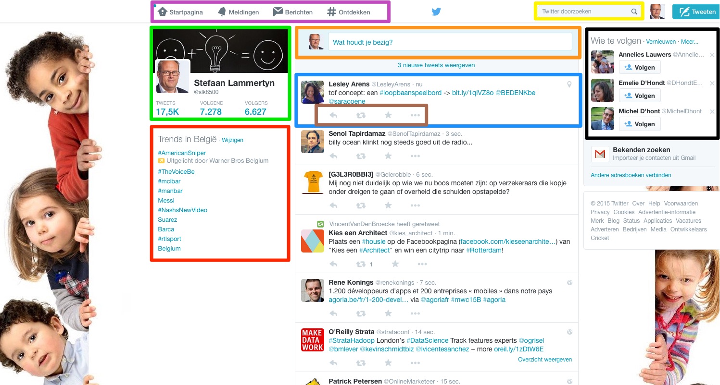The height and width of the screenshot is (385, 720).
Task: Follow Annelies Lauwers via Volgen
Action: pos(640,67)
